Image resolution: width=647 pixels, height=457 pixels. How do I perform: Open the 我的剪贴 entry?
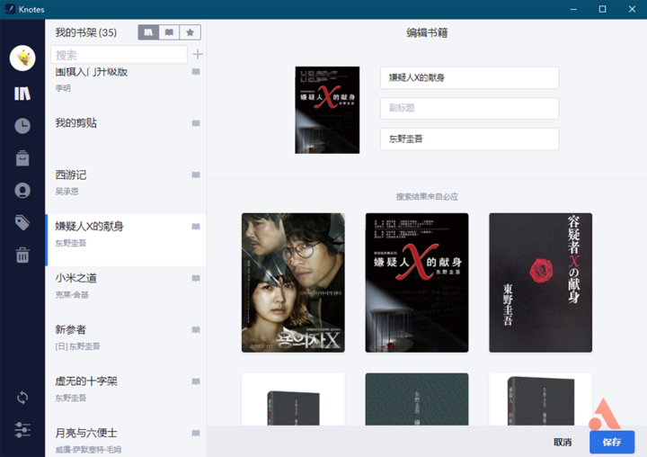click(x=126, y=137)
